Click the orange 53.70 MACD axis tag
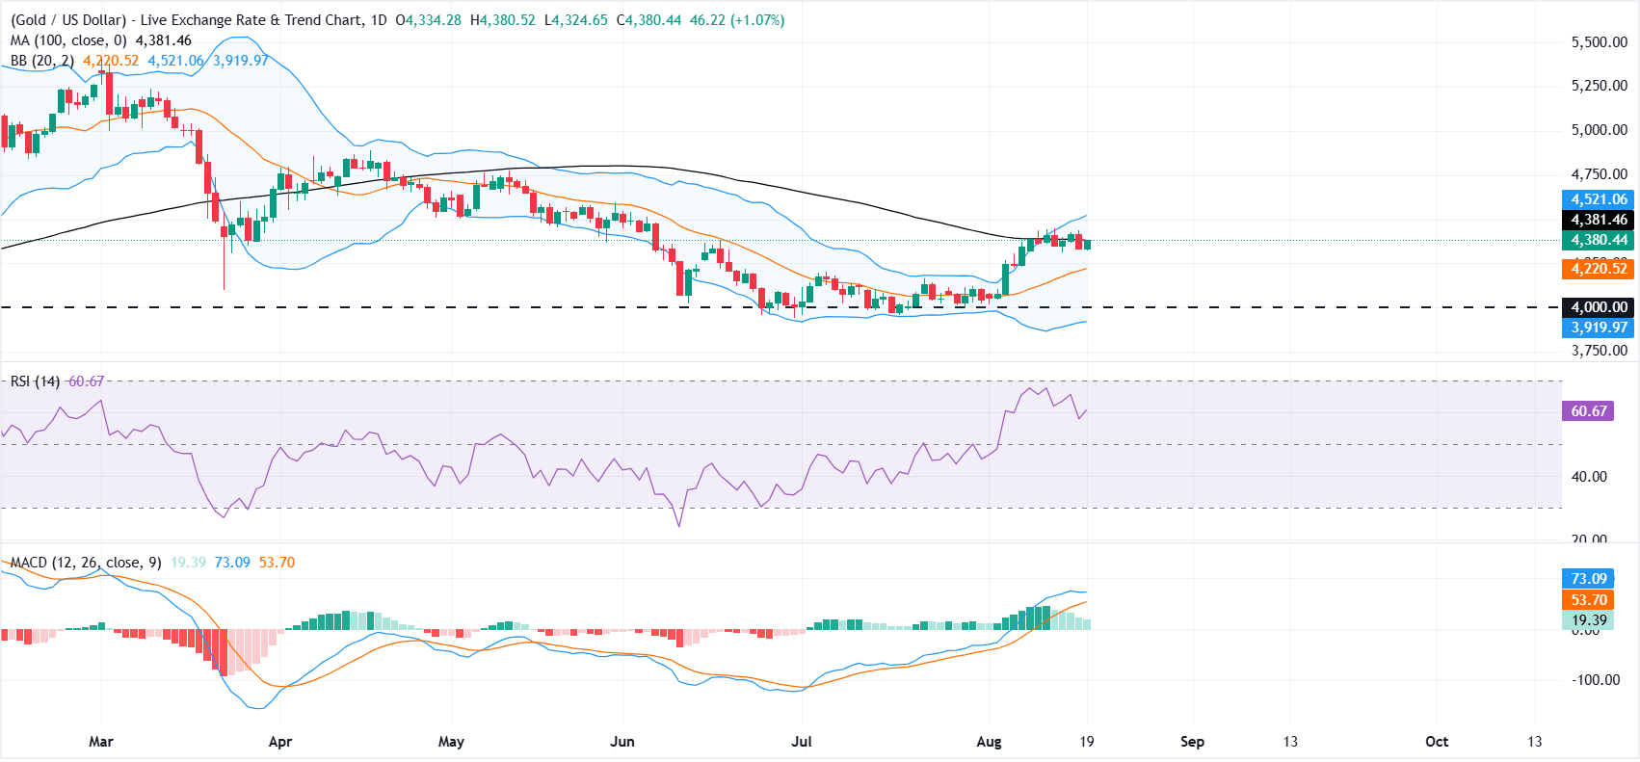 (1589, 600)
